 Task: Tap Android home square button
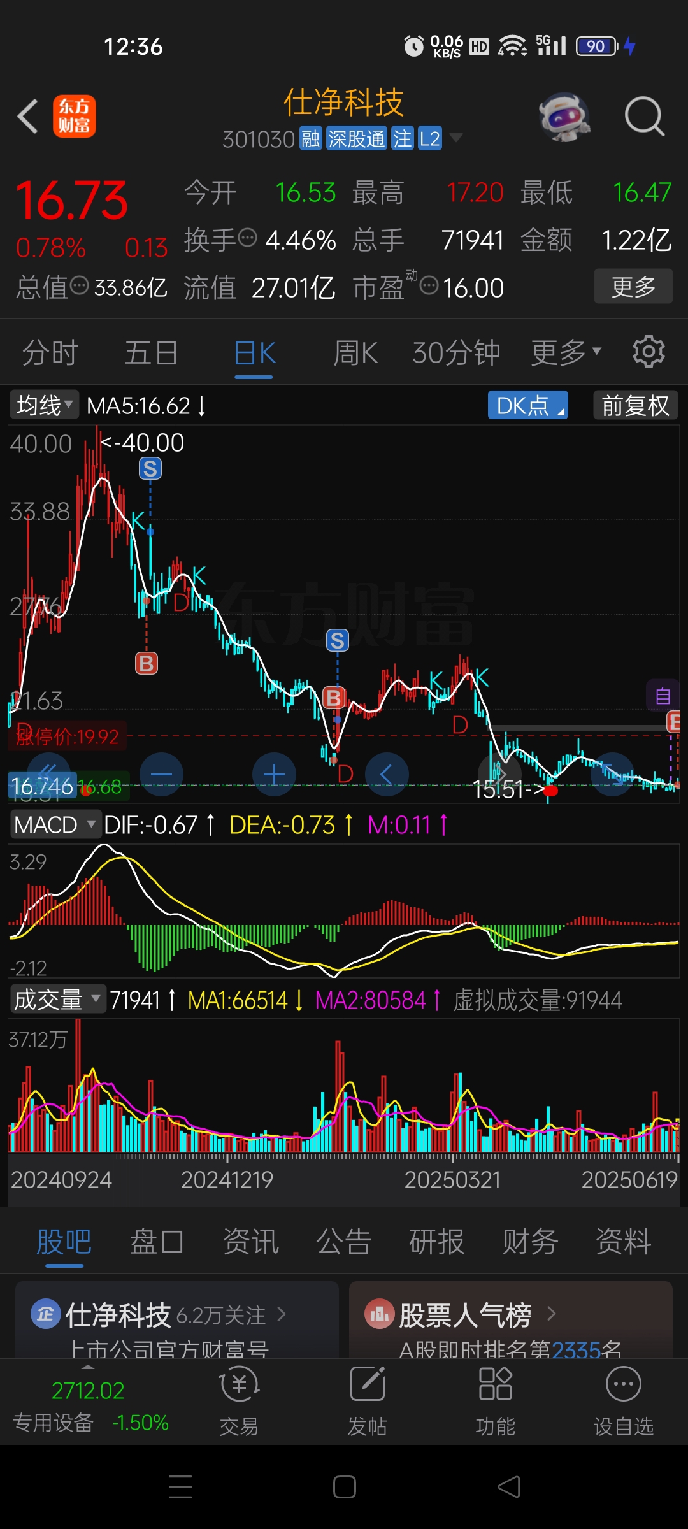tap(344, 1487)
